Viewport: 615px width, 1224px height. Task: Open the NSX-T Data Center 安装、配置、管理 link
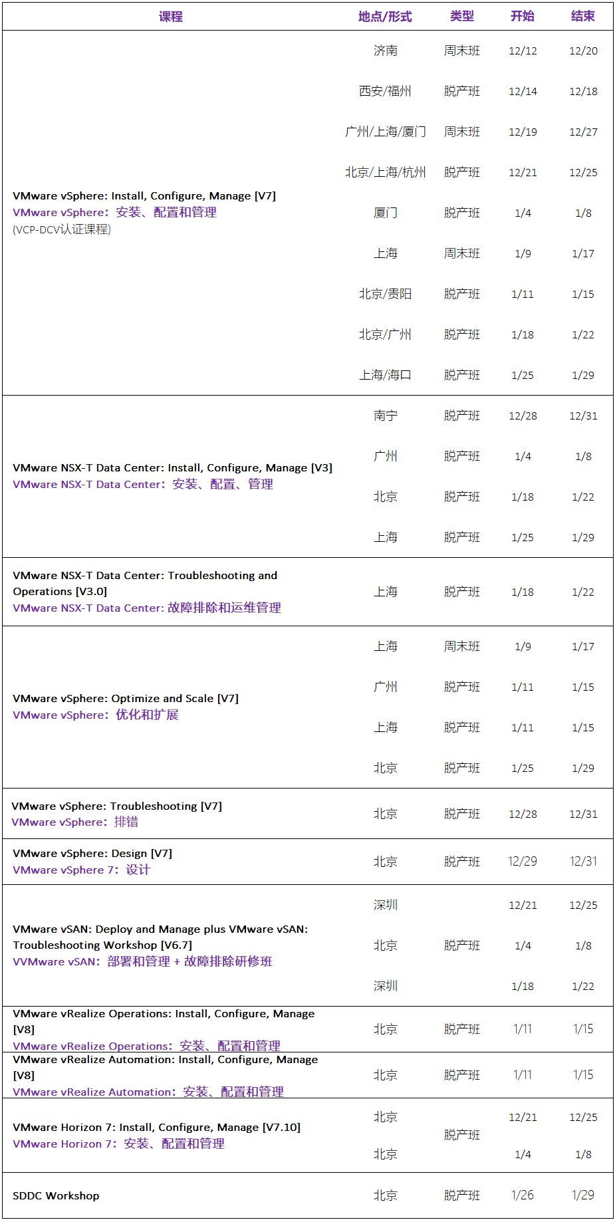point(143,484)
